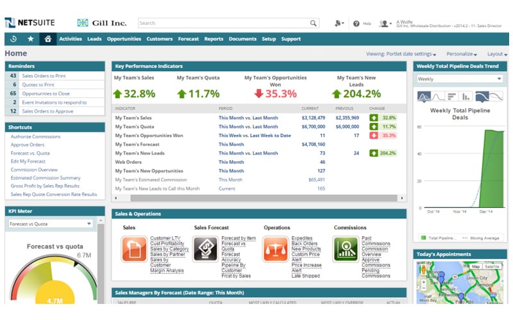The width and height of the screenshot is (513, 320).
Task: Select the area chart type icon
Action: pyautogui.click(x=424, y=97)
